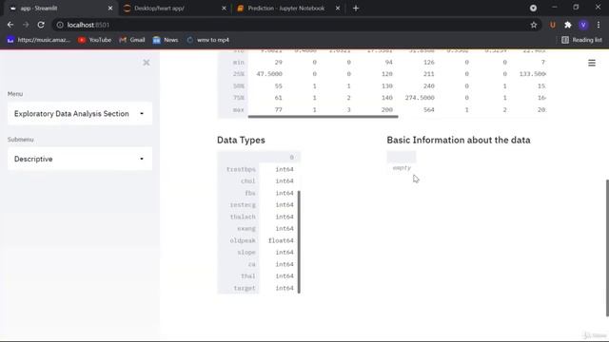Select the trestbps row in Data Types

pos(258,169)
